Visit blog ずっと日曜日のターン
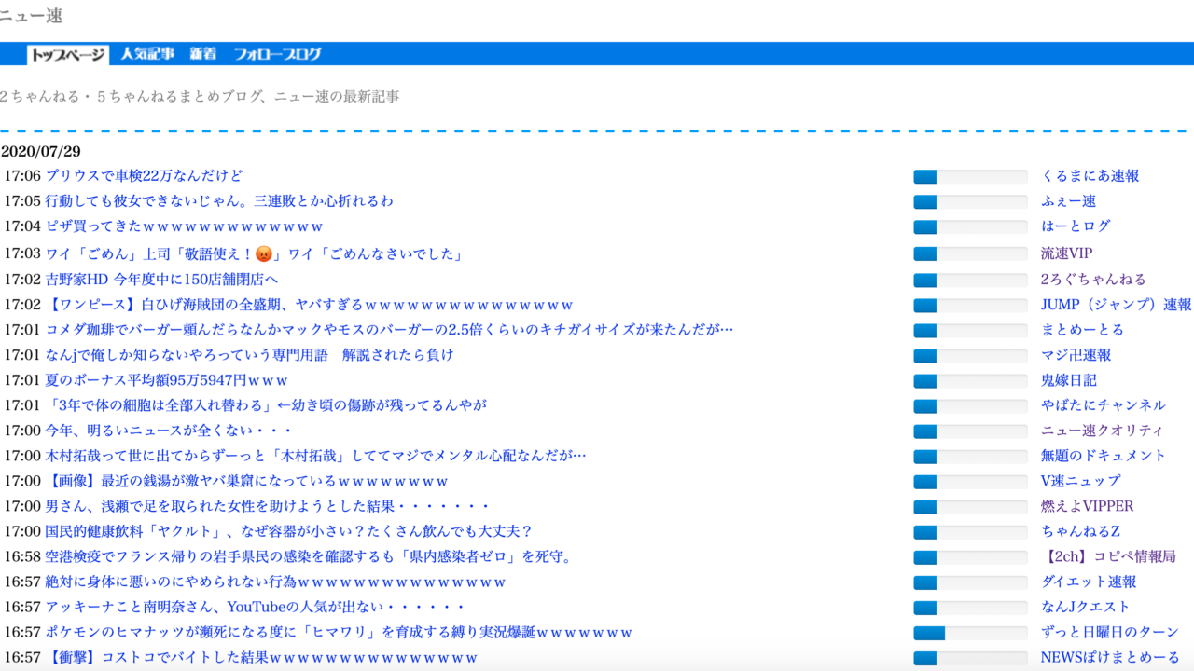This screenshot has width=1194, height=671. (x=1111, y=633)
